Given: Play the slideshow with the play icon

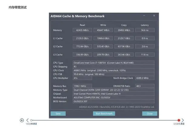Looking at the screenshot, I should 22,120.
